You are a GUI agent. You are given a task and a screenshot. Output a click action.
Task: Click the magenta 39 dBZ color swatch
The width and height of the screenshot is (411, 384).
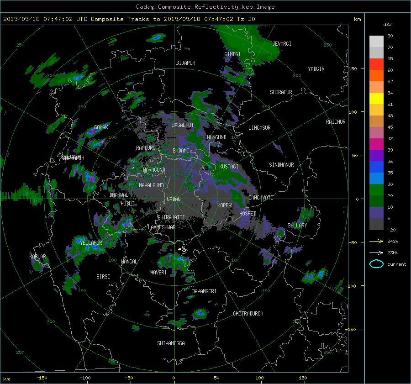[376, 144]
